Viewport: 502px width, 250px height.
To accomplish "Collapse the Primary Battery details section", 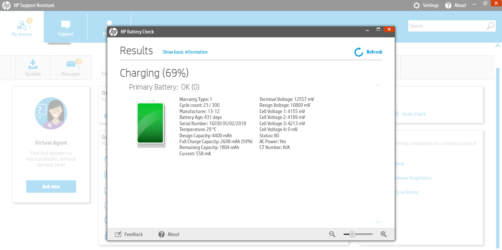I will pos(378,85).
